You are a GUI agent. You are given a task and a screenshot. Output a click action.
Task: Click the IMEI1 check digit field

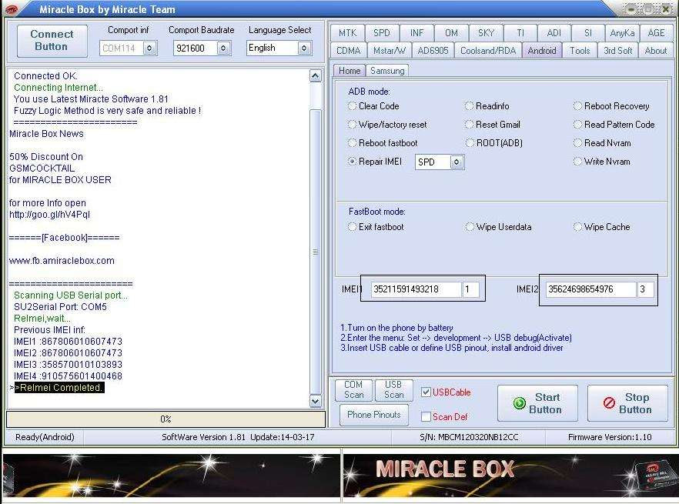coord(470,289)
